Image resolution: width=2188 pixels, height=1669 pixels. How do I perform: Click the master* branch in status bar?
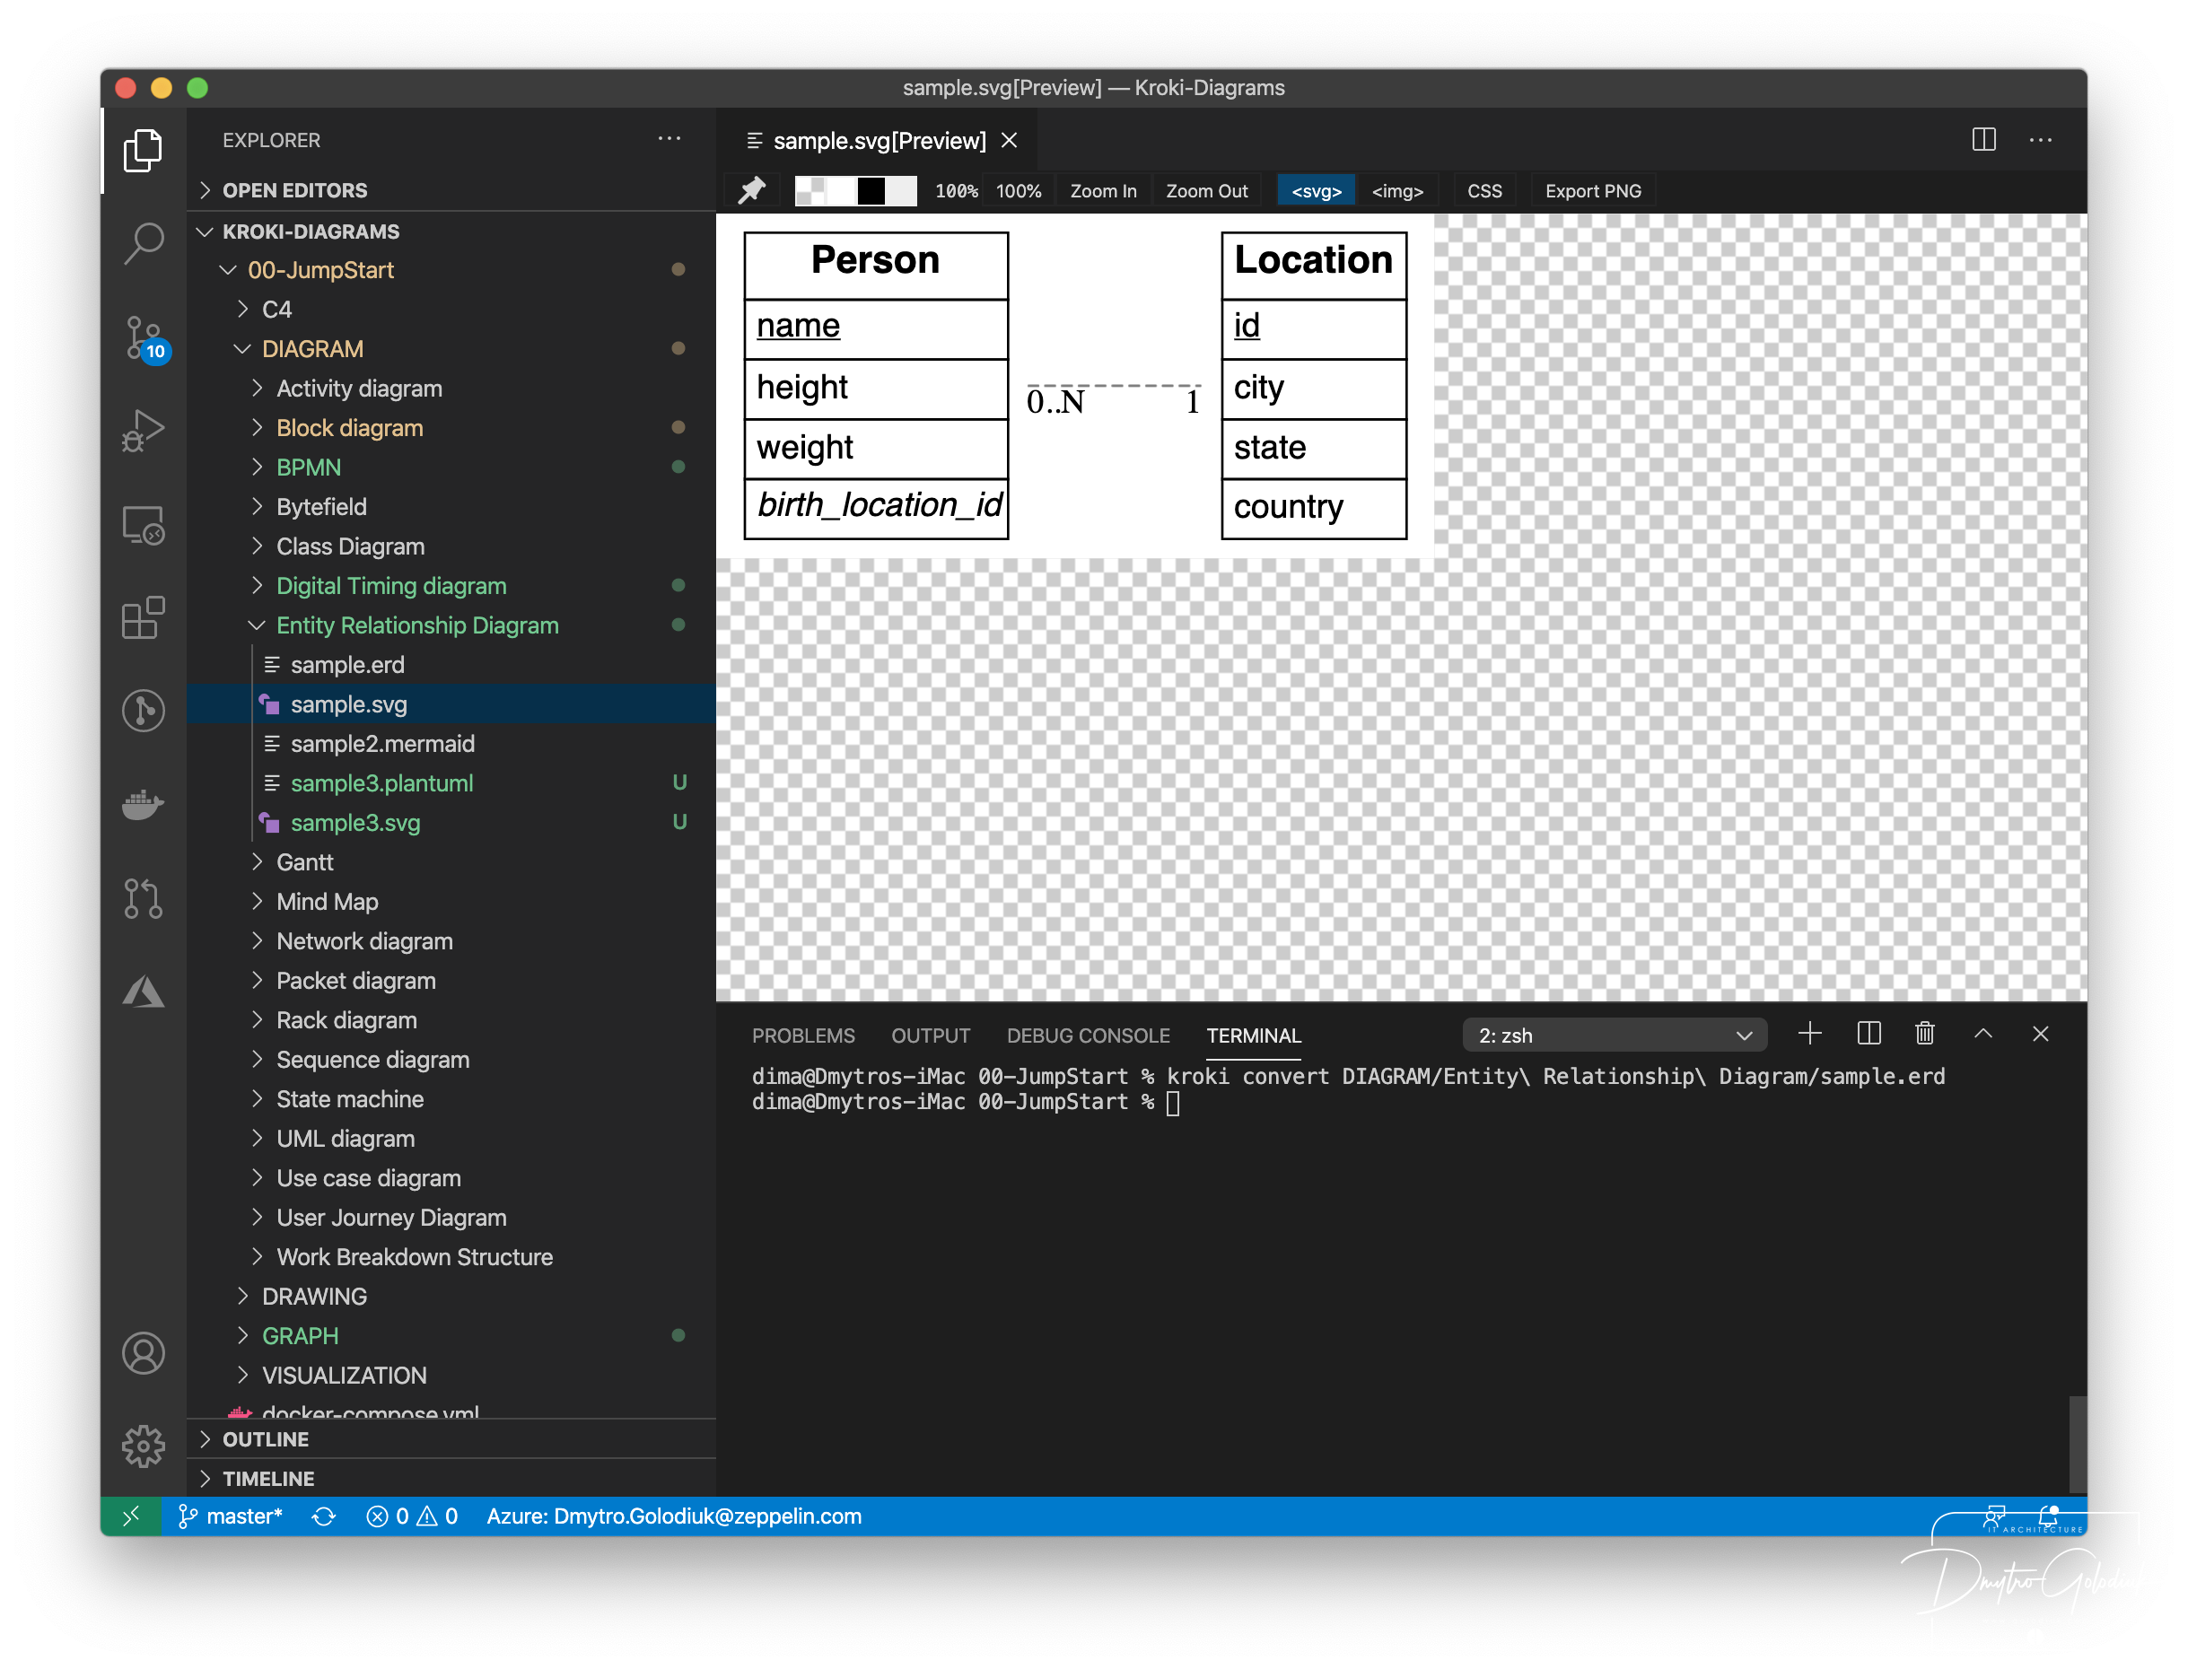coord(231,1516)
